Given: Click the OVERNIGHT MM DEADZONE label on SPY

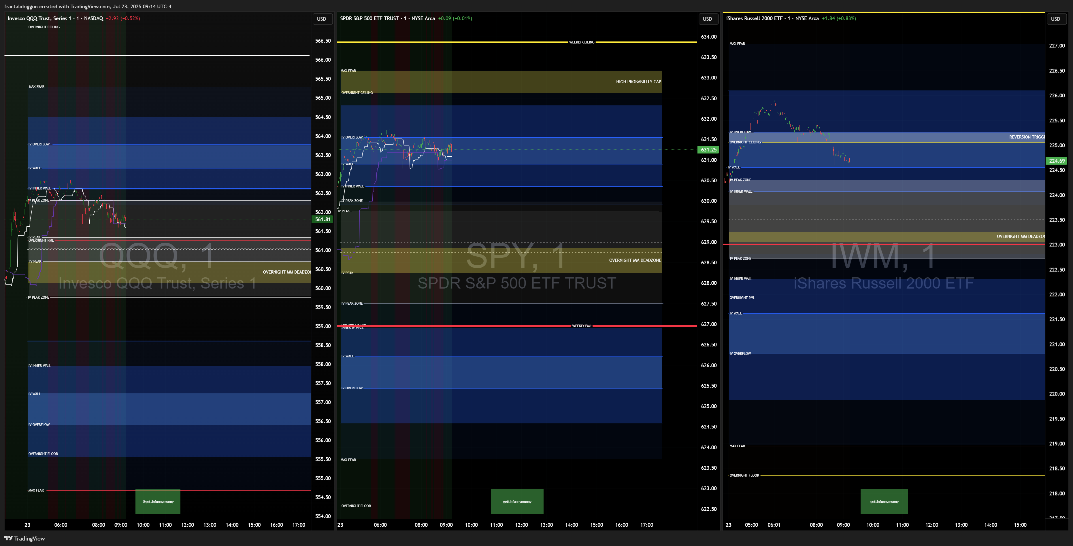Looking at the screenshot, I should tap(634, 260).
